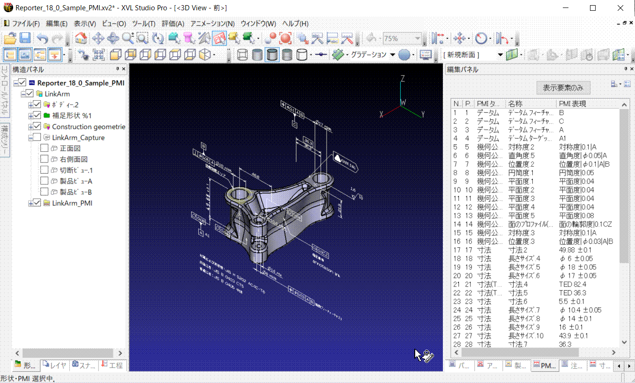Select the shaded gray cylinder display mode
Viewport: 635px width, 383px height.
click(x=257, y=55)
